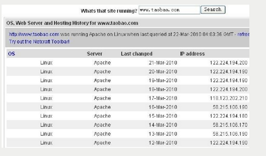Select the 18-Mar-2010 date cell

[x=163, y=89]
